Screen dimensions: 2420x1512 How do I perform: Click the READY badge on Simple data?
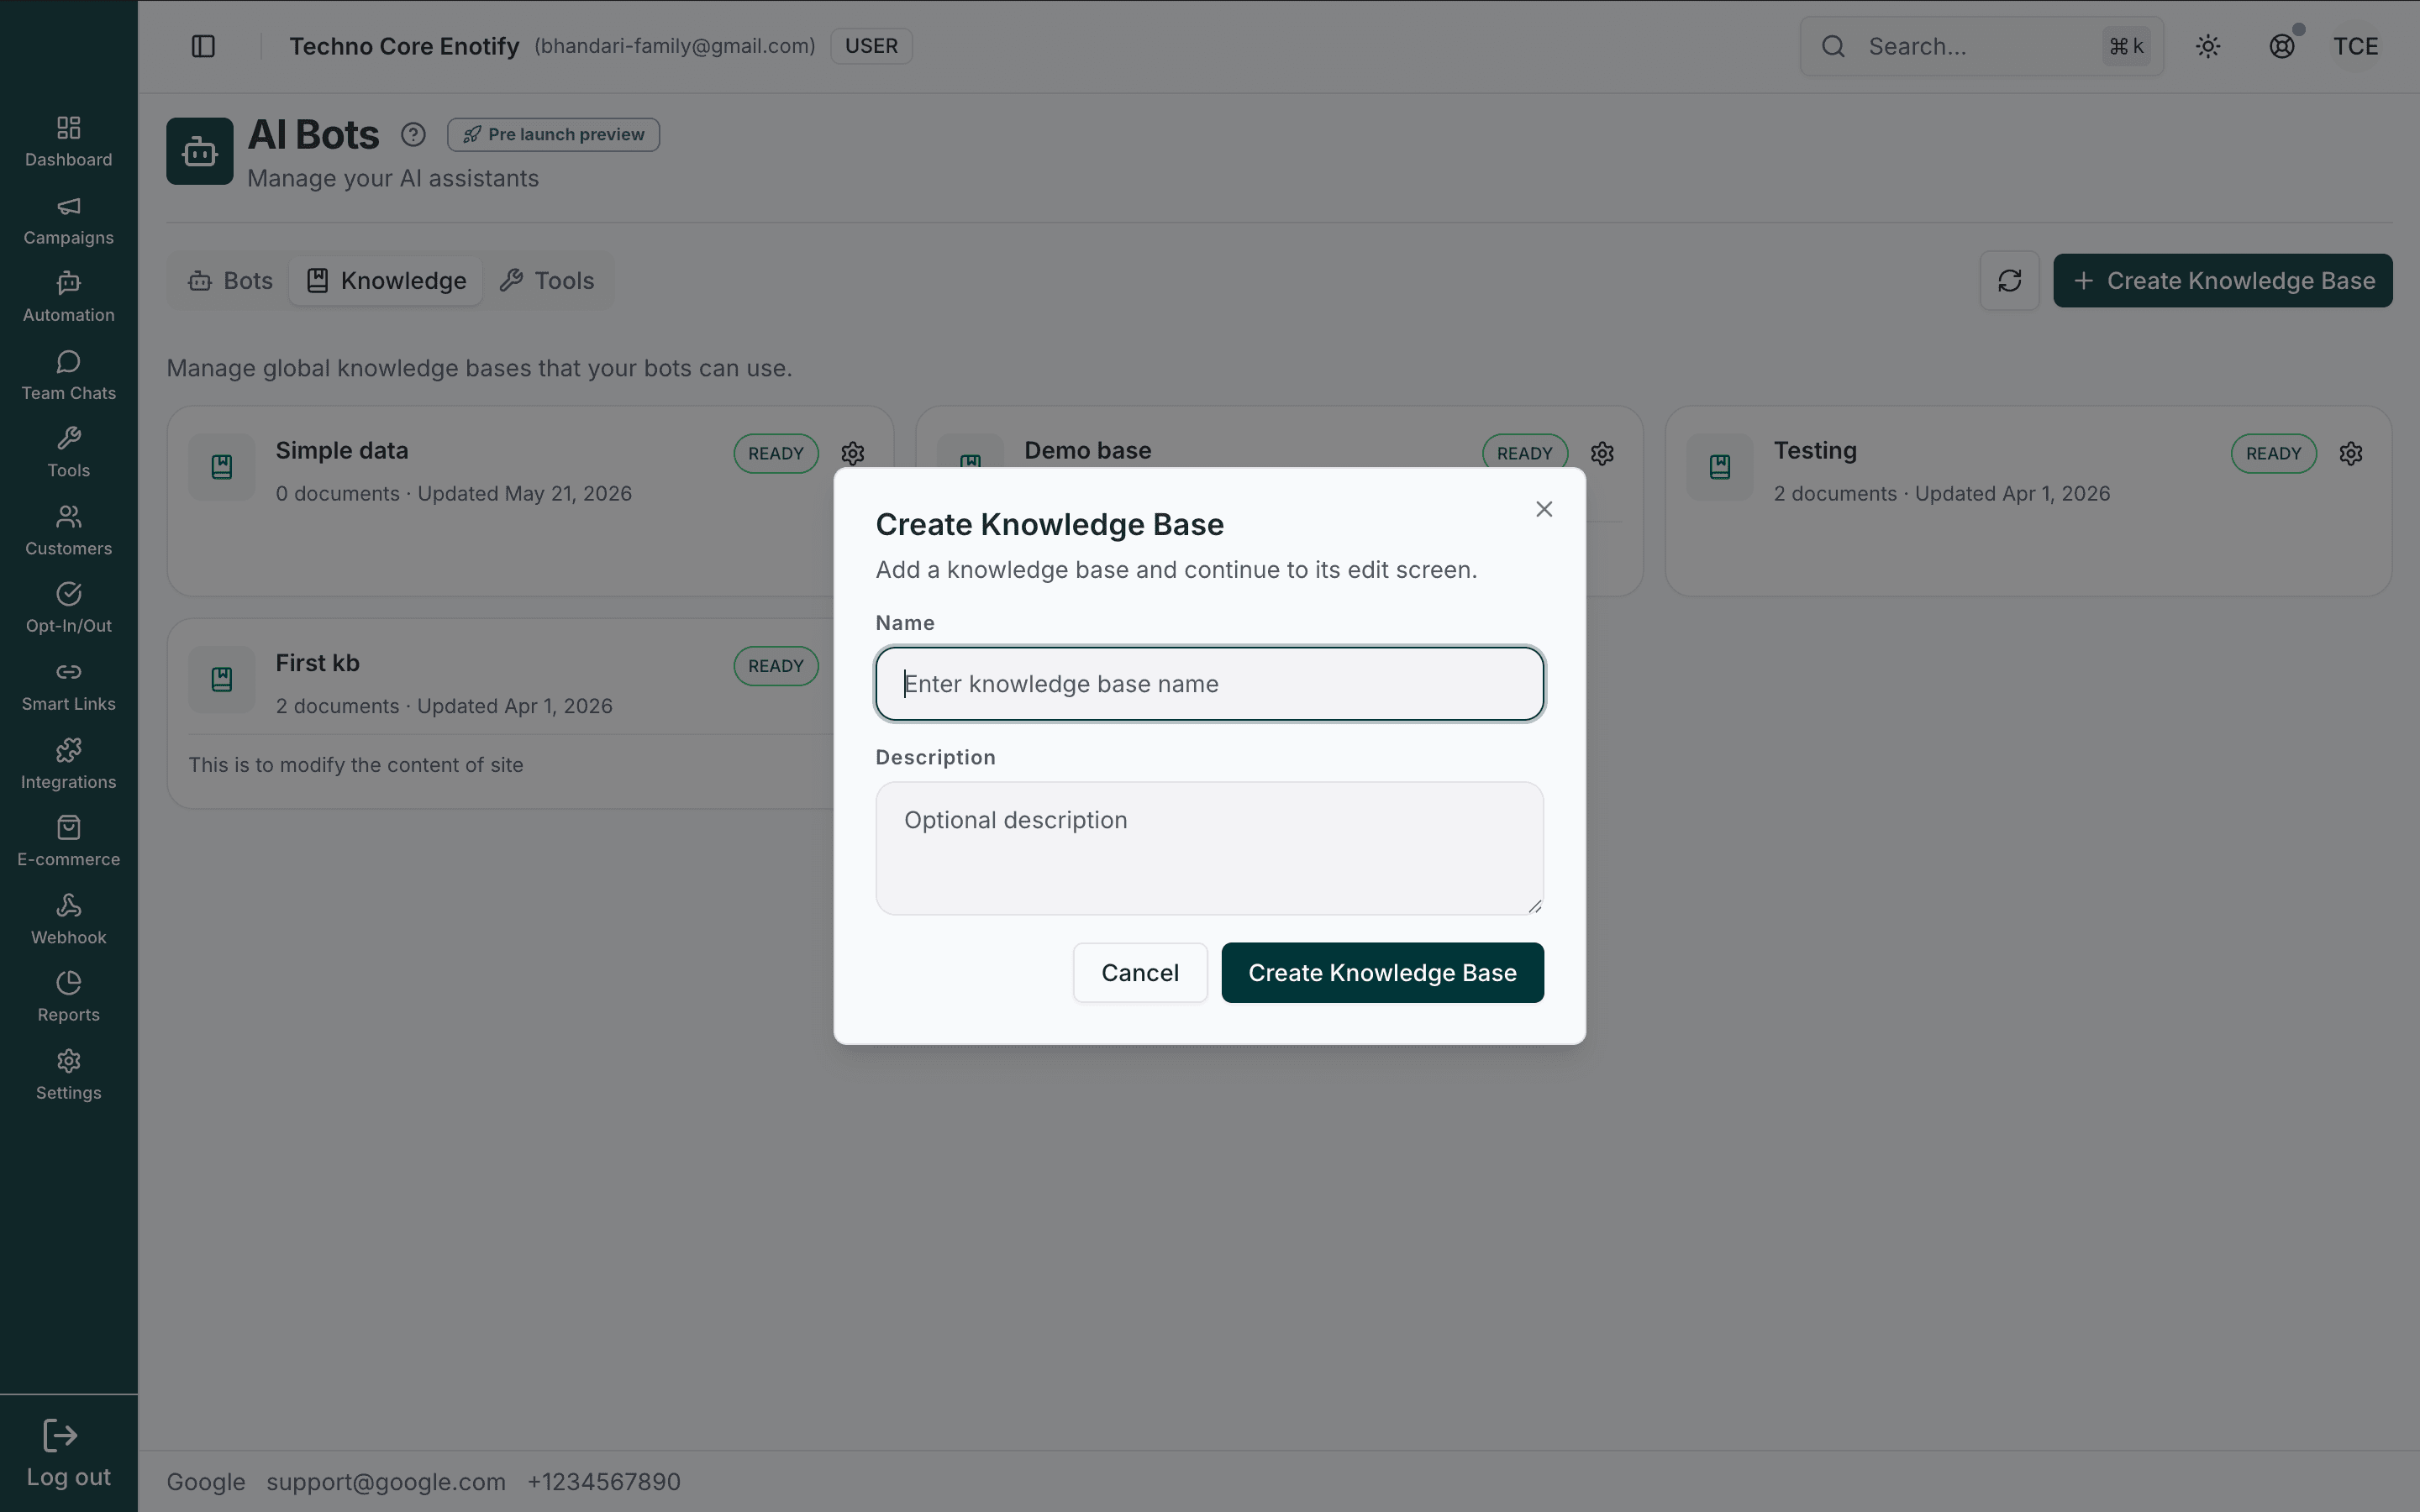coord(776,454)
